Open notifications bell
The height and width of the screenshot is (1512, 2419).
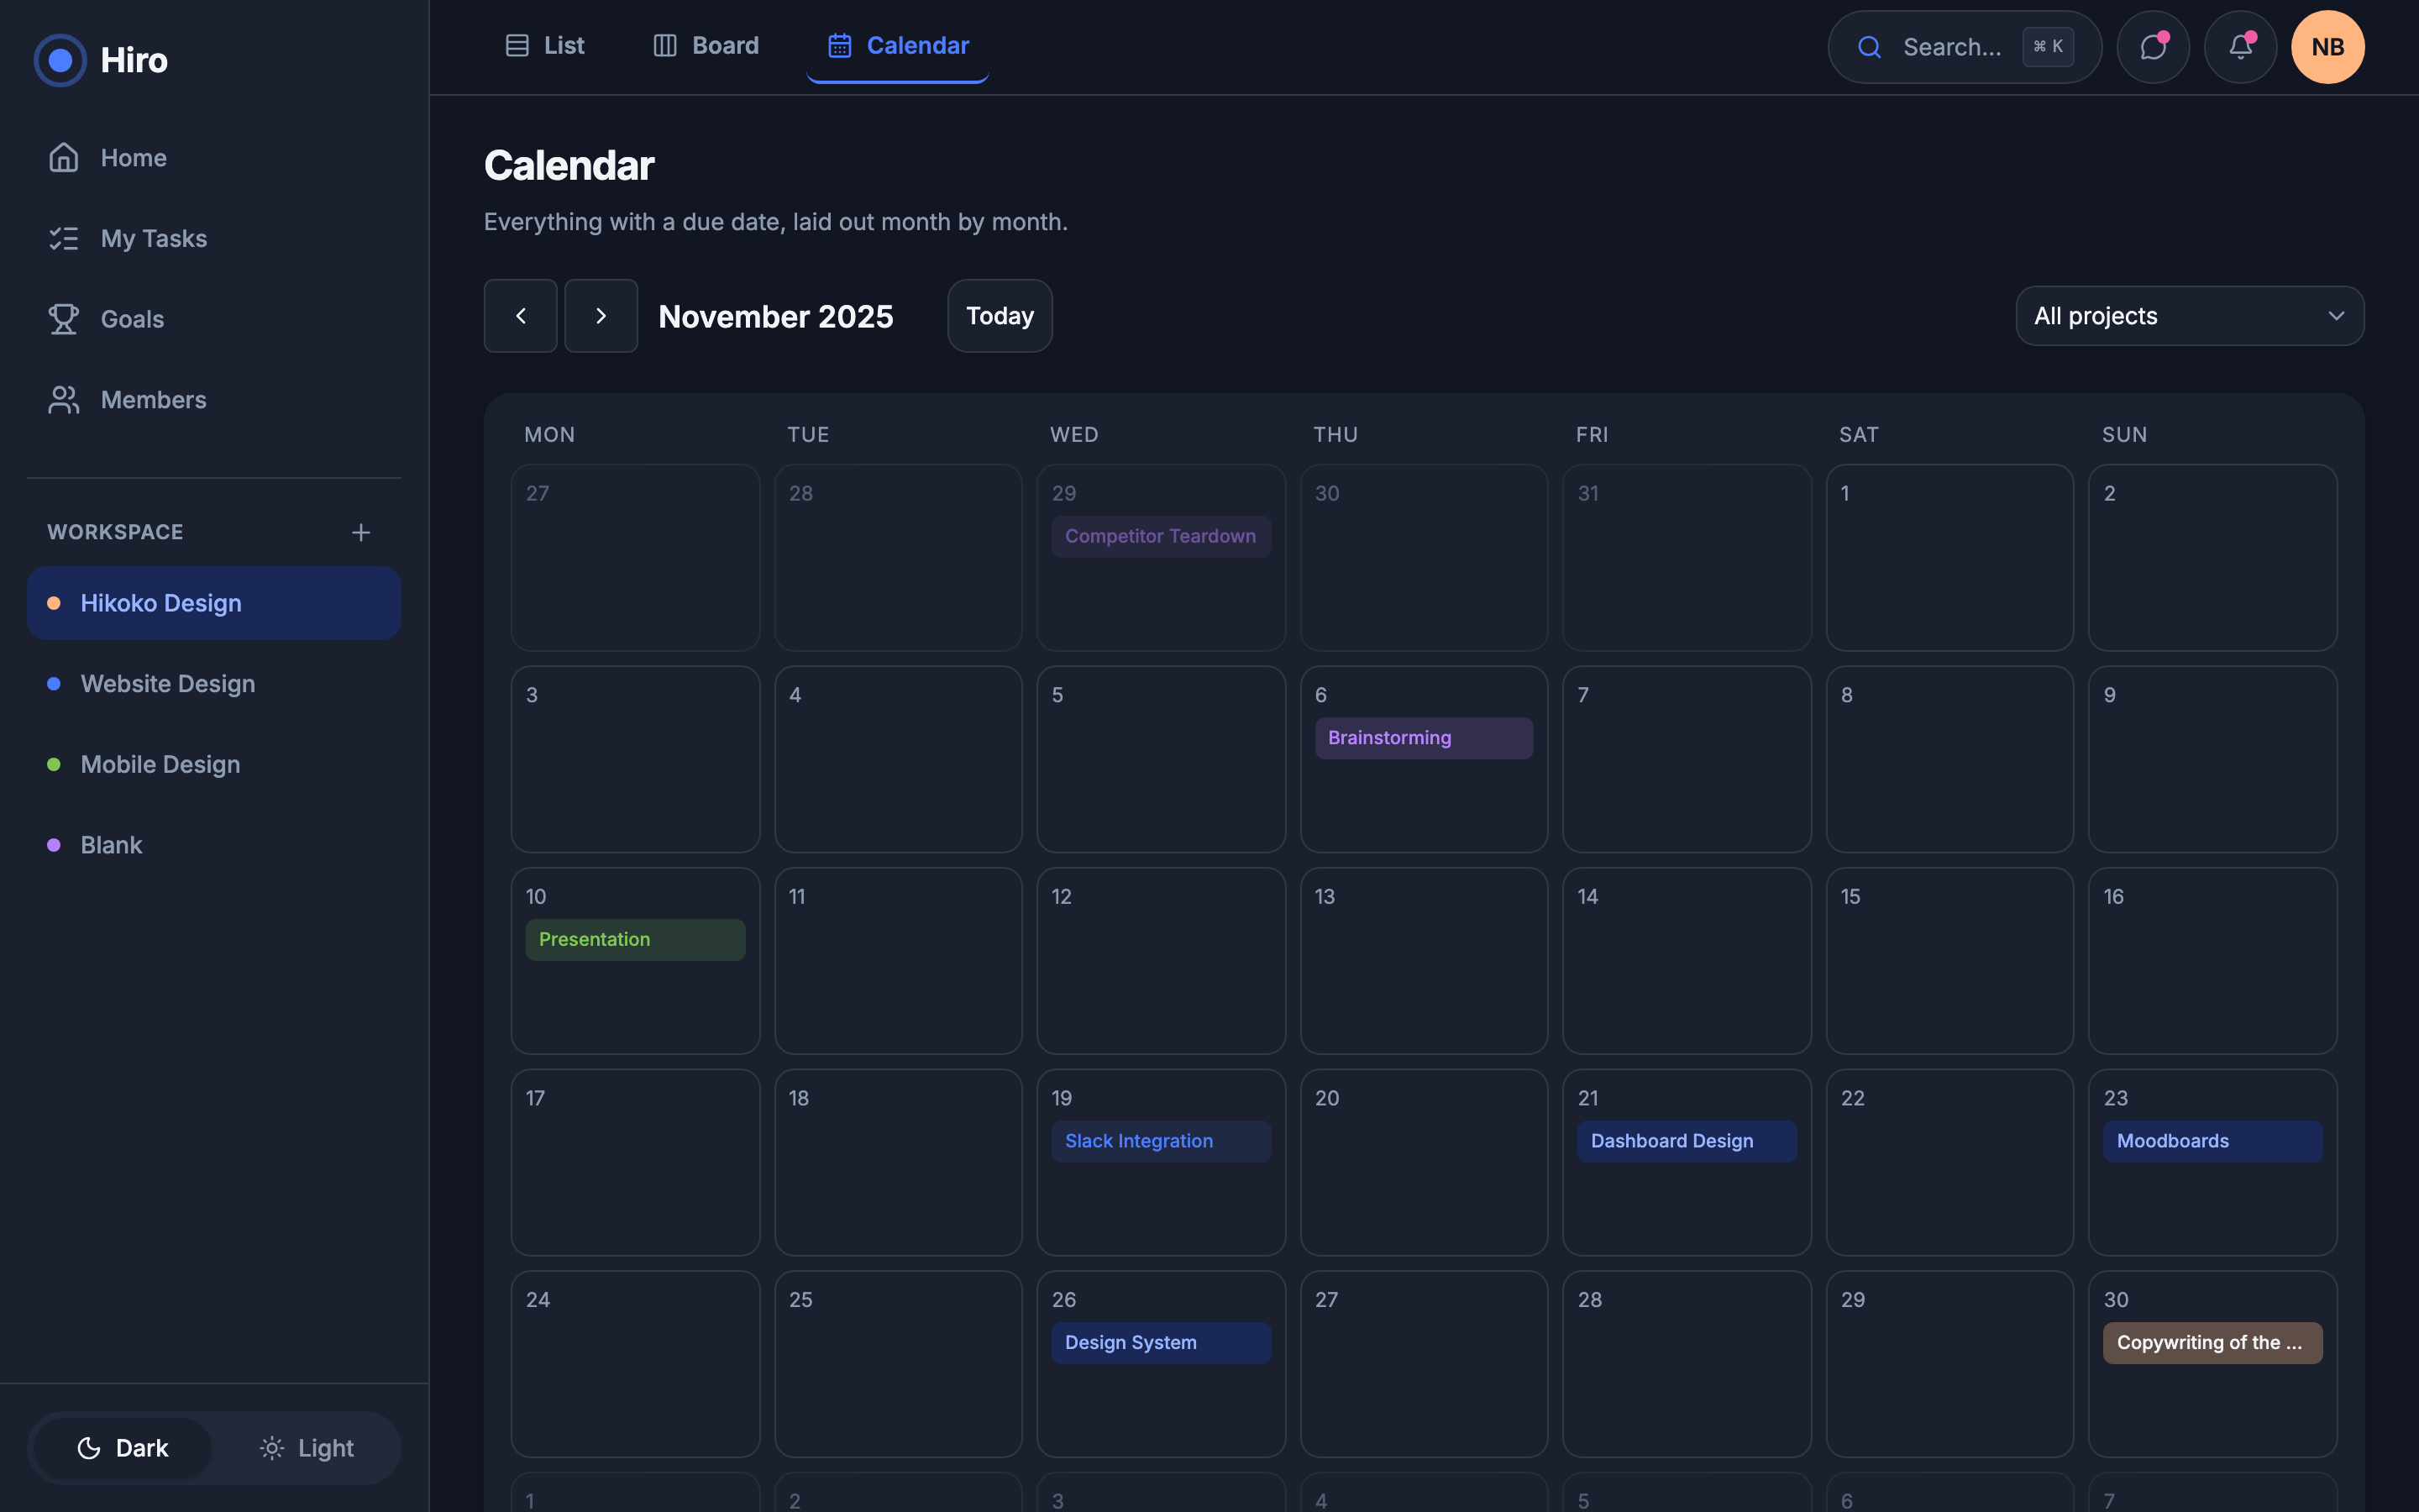pyautogui.click(x=2240, y=47)
